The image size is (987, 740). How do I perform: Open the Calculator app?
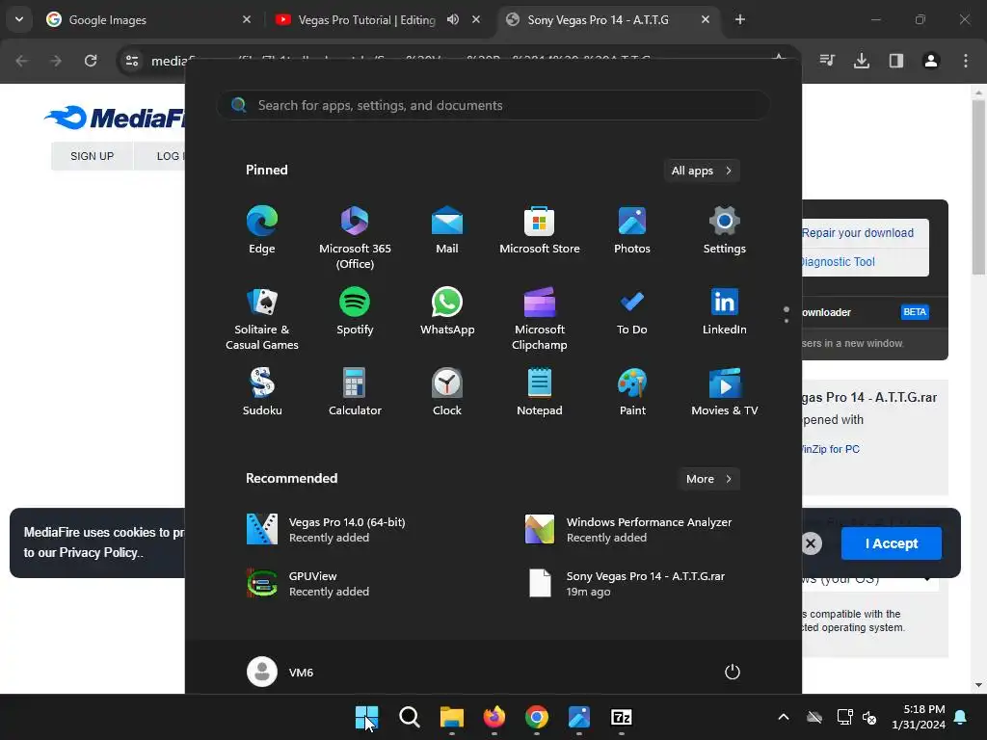pos(355,391)
